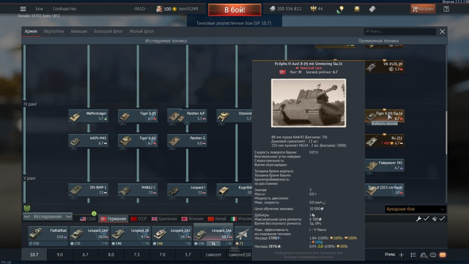This screenshot has width=469, height=264.
Task: Select Waffenträger in research tree
Action: pyautogui.click(x=88, y=116)
